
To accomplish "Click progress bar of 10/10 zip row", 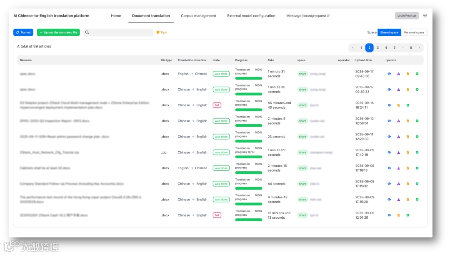I will pos(248,157).
